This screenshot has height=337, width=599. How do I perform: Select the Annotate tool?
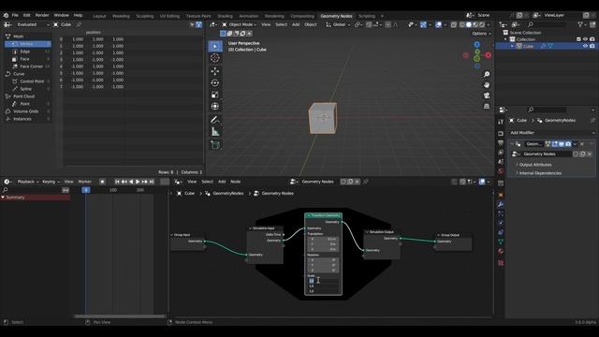tap(215, 120)
